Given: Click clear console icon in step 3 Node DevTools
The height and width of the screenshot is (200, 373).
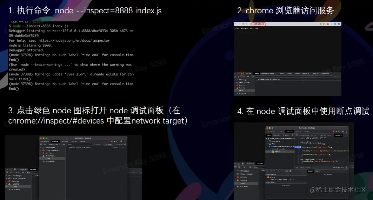Looking at the screenshot, I should pyautogui.click(x=45, y=144).
